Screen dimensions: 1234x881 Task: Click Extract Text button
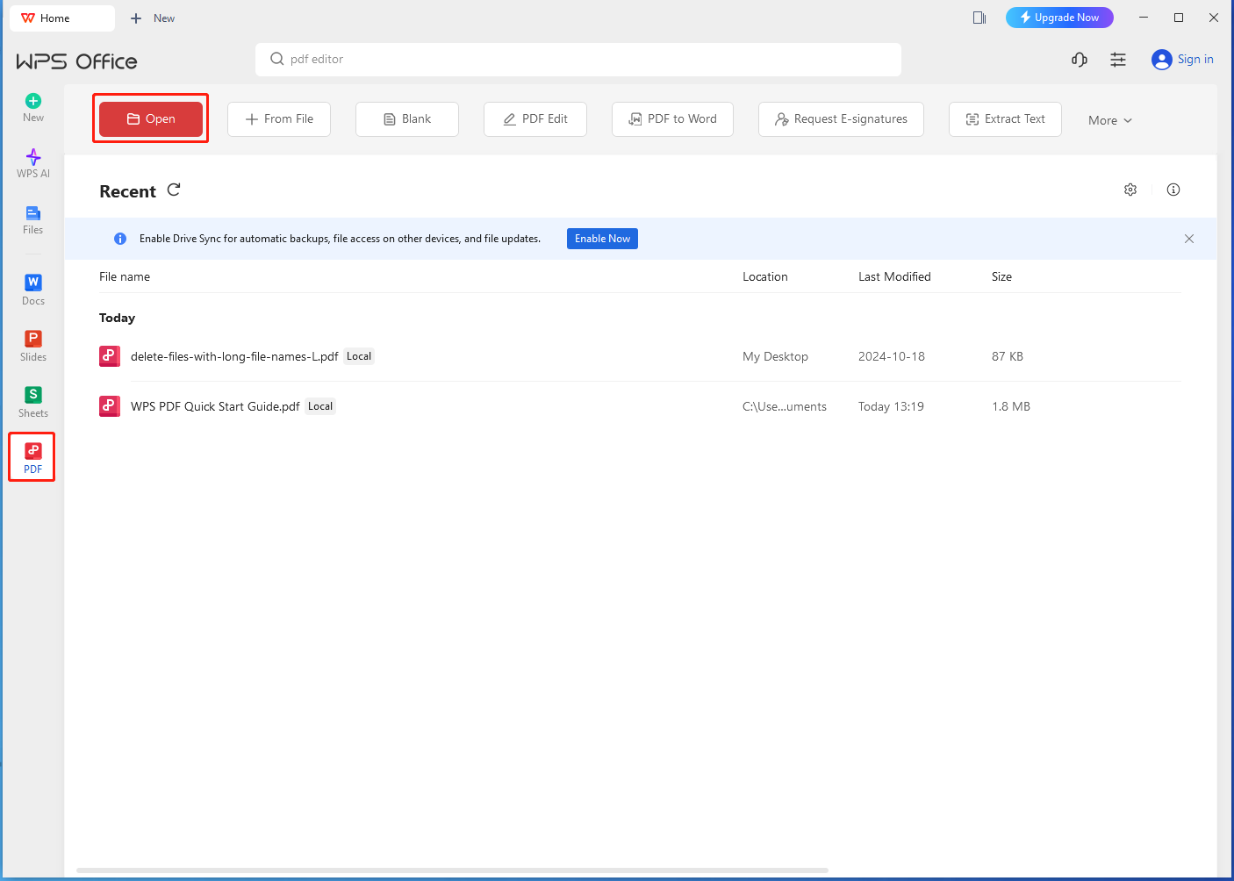tap(1005, 119)
